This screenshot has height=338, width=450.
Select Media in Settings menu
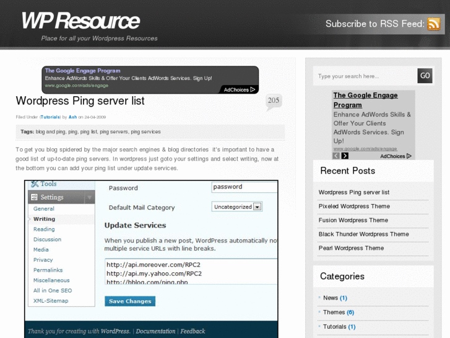tap(41, 250)
